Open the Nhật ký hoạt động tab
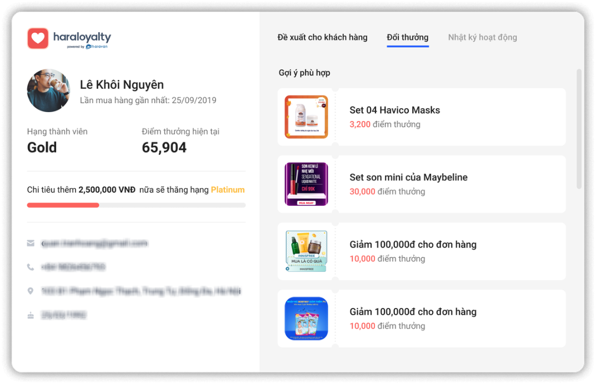This screenshot has width=596, height=384. pos(482,37)
